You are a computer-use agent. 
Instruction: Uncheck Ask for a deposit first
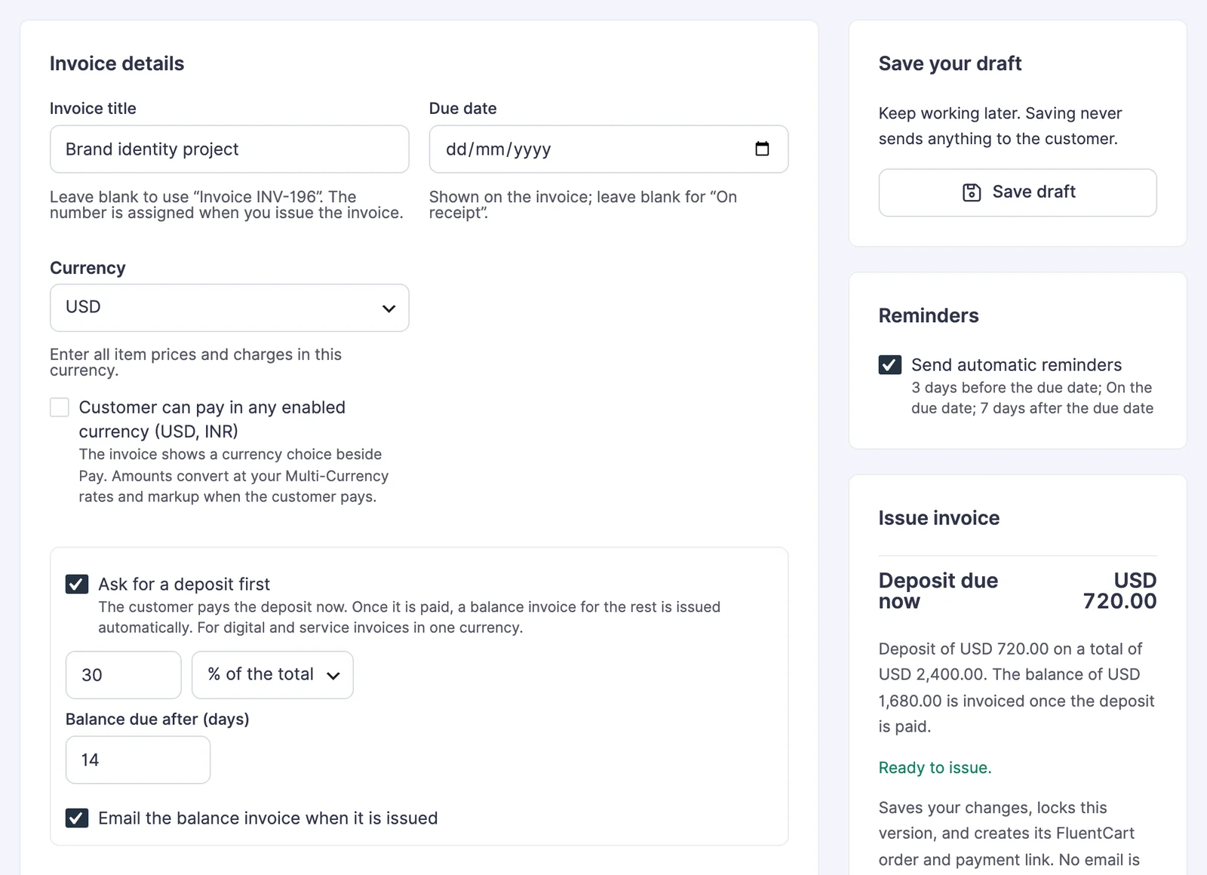77,585
